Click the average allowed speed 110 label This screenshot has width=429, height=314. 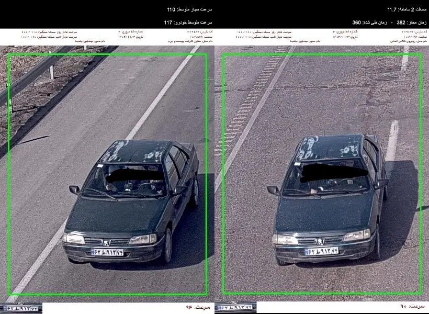coord(189,9)
